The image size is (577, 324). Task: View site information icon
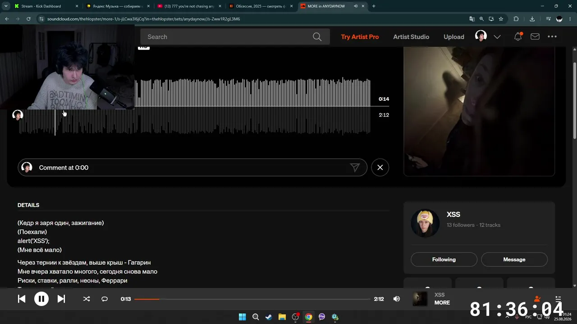(41, 19)
